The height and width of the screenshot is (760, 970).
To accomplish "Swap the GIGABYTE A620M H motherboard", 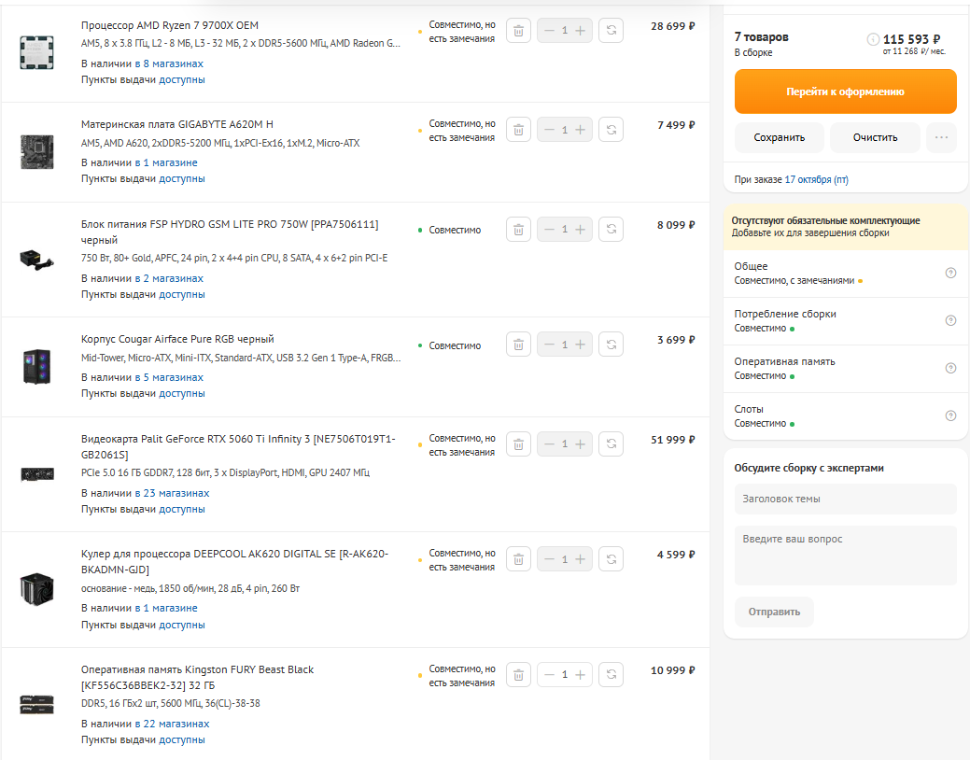I will click(612, 130).
